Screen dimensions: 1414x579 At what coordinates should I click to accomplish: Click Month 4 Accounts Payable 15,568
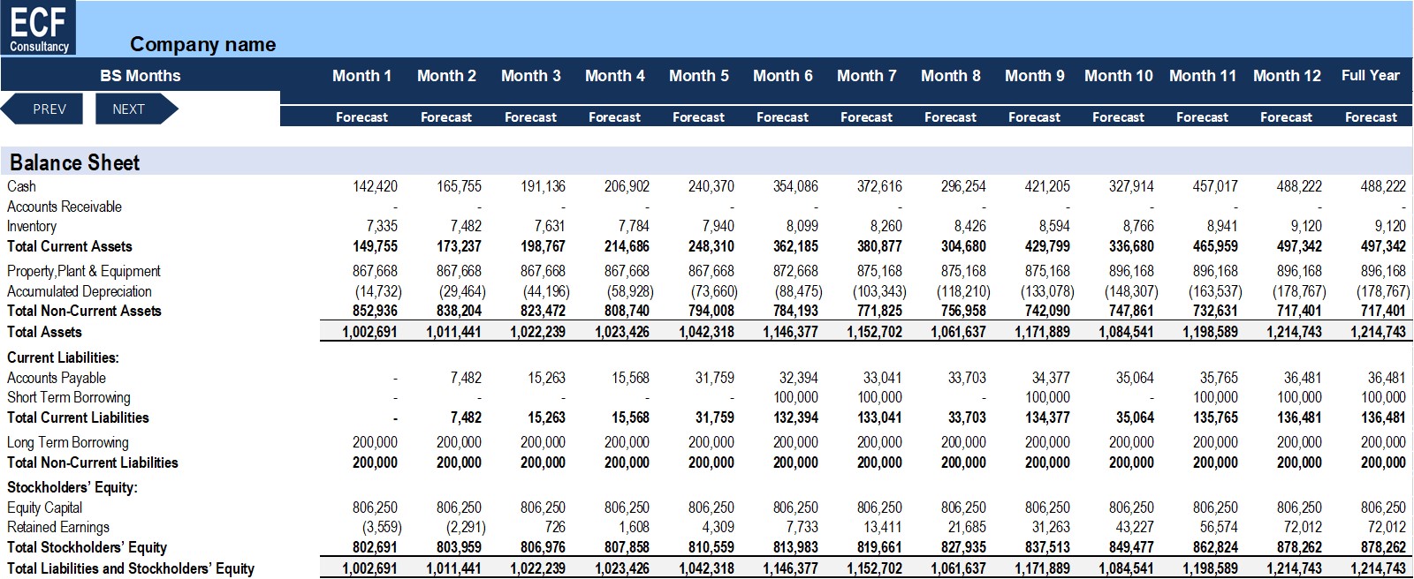pos(630,378)
